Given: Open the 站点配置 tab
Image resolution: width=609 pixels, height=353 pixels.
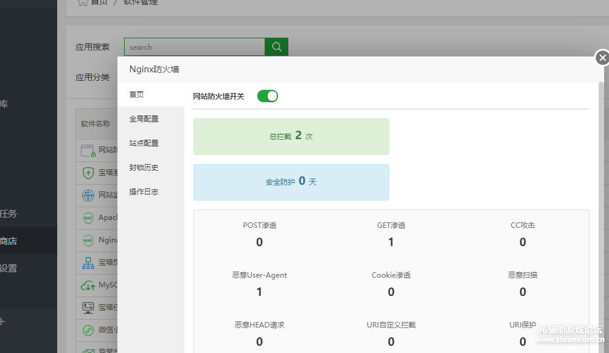Looking at the screenshot, I should (144, 143).
